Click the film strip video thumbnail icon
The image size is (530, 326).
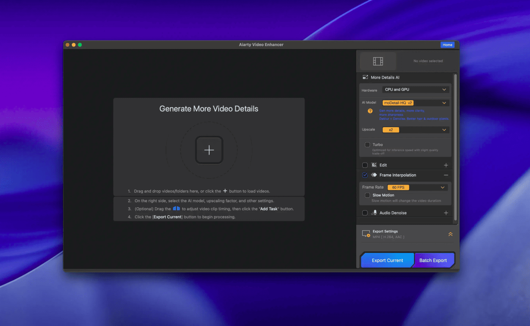tap(378, 61)
